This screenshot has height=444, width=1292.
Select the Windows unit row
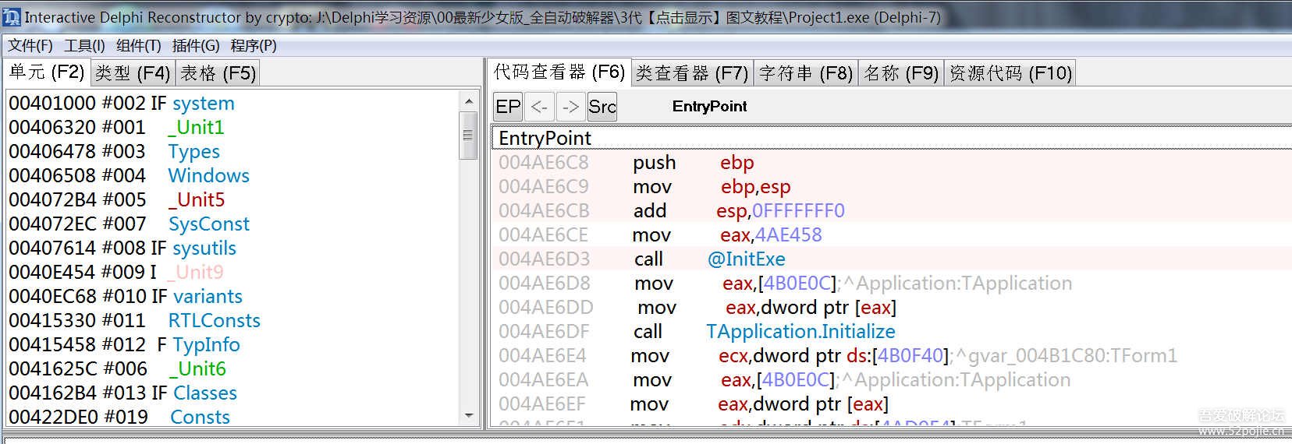click(x=232, y=176)
